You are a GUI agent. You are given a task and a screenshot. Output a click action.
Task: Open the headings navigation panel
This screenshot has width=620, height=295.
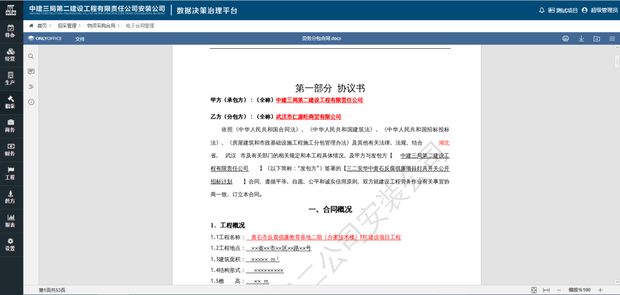pyautogui.click(x=31, y=87)
